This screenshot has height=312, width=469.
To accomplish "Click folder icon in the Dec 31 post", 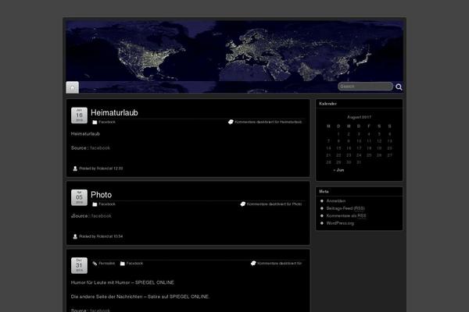I will 123,264.
